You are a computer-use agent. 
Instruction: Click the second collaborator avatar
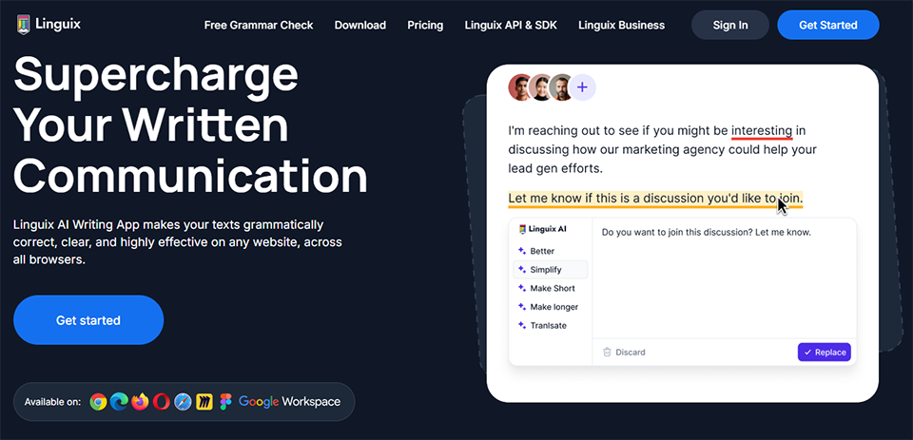(540, 87)
